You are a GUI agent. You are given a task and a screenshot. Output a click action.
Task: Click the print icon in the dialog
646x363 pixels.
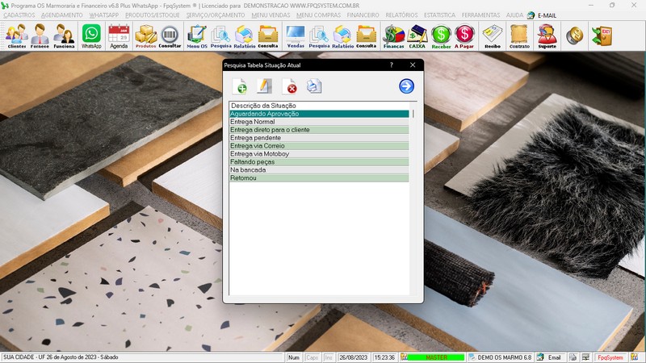(x=314, y=86)
